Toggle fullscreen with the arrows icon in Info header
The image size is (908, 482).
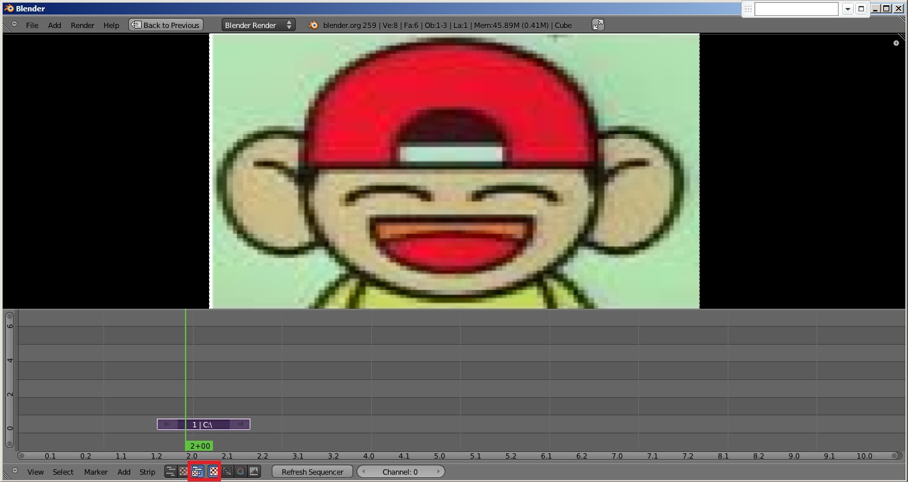(x=598, y=25)
